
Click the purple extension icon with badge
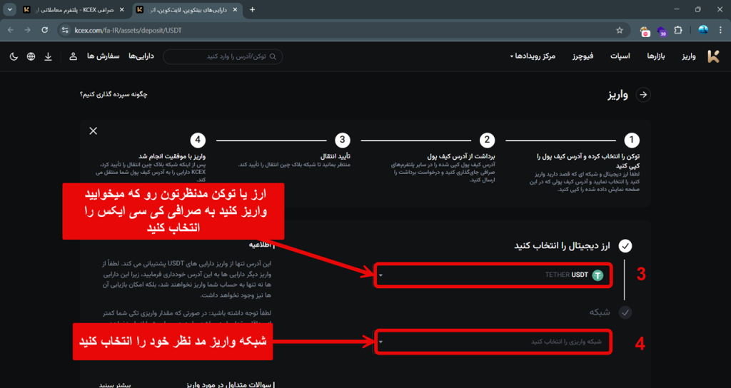662,31
